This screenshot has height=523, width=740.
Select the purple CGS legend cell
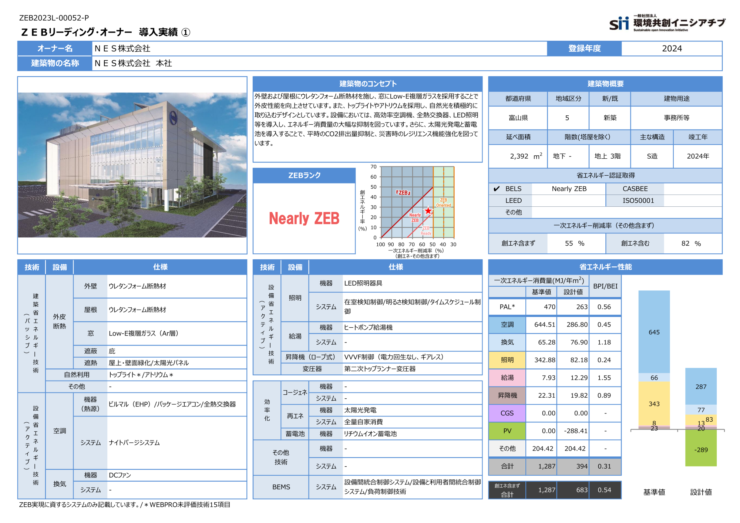(x=507, y=414)
